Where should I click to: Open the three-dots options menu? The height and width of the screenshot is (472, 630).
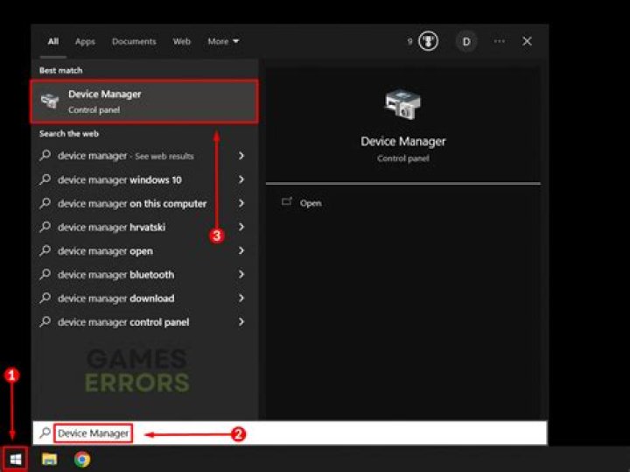pos(500,41)
